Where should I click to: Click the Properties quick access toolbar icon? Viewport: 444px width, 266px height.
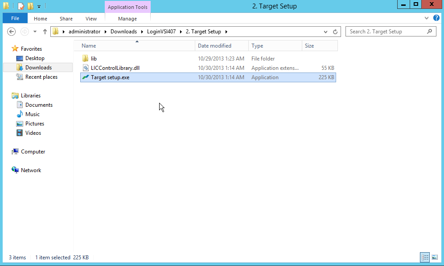coord(21,6)
